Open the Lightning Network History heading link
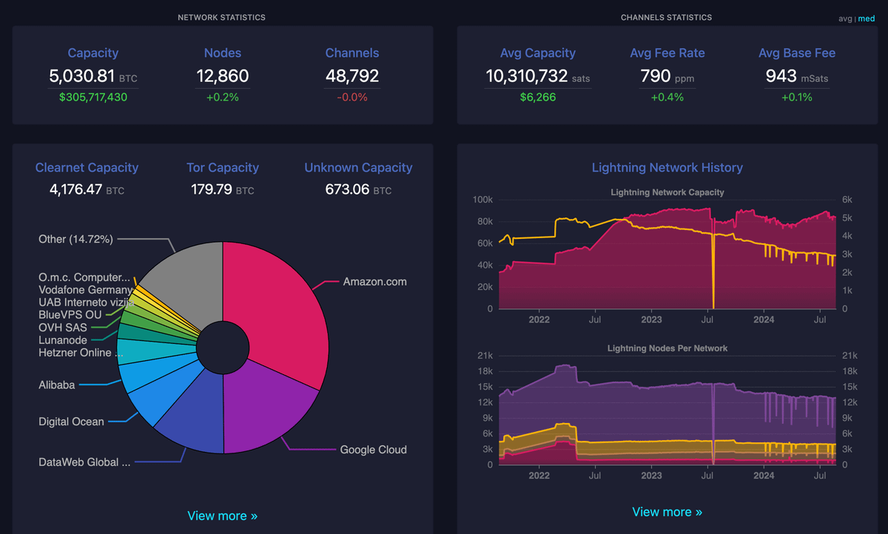 667,168
